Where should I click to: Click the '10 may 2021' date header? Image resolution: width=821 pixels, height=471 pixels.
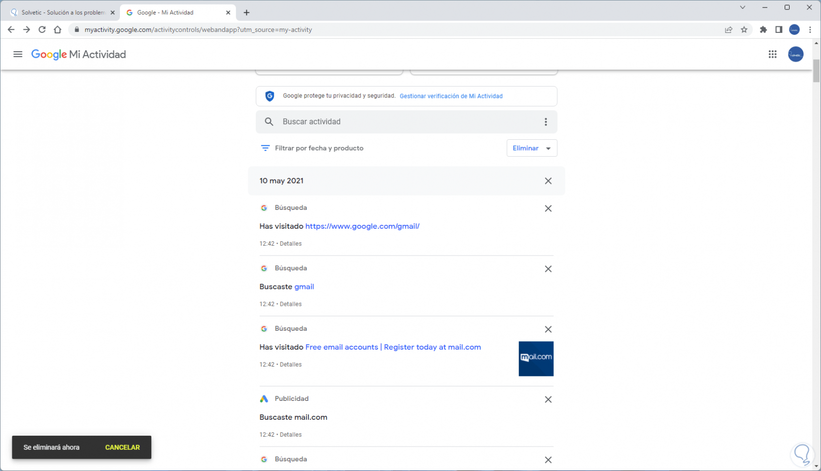tap(281, 181)
